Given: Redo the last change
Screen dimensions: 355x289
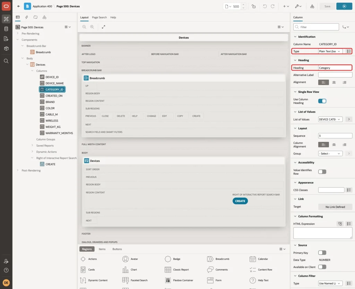Looking at the screenshot, I should click(272, 6).
